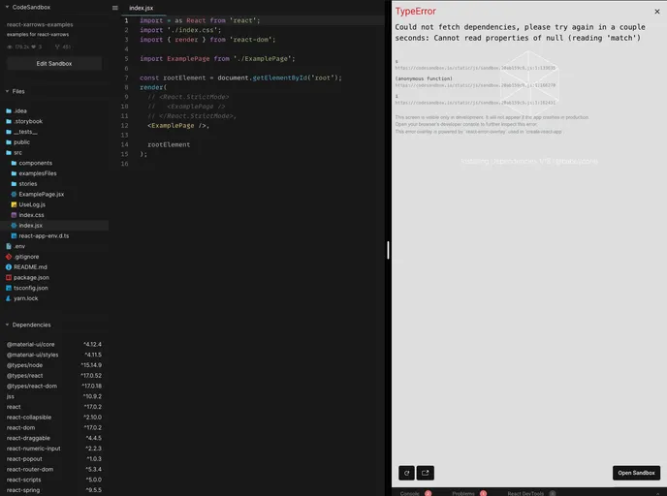Click the UseLog.js JavaScript file icon
This screenshot has width=667, height=496.
(x=14, y=204)
